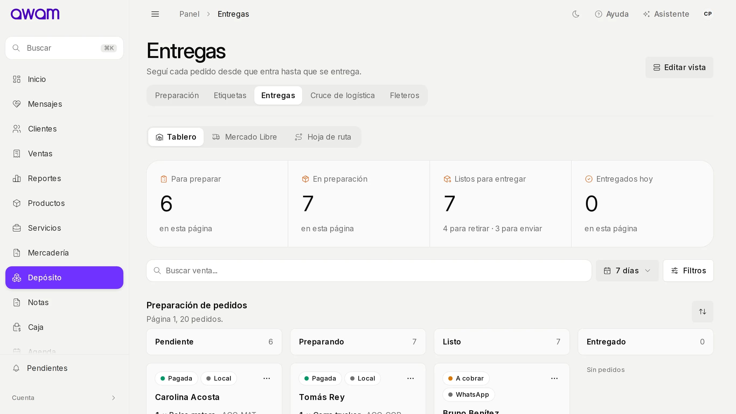
Task: Switch to the Cruce de logística tab
Action: click(x=343, y=95)
